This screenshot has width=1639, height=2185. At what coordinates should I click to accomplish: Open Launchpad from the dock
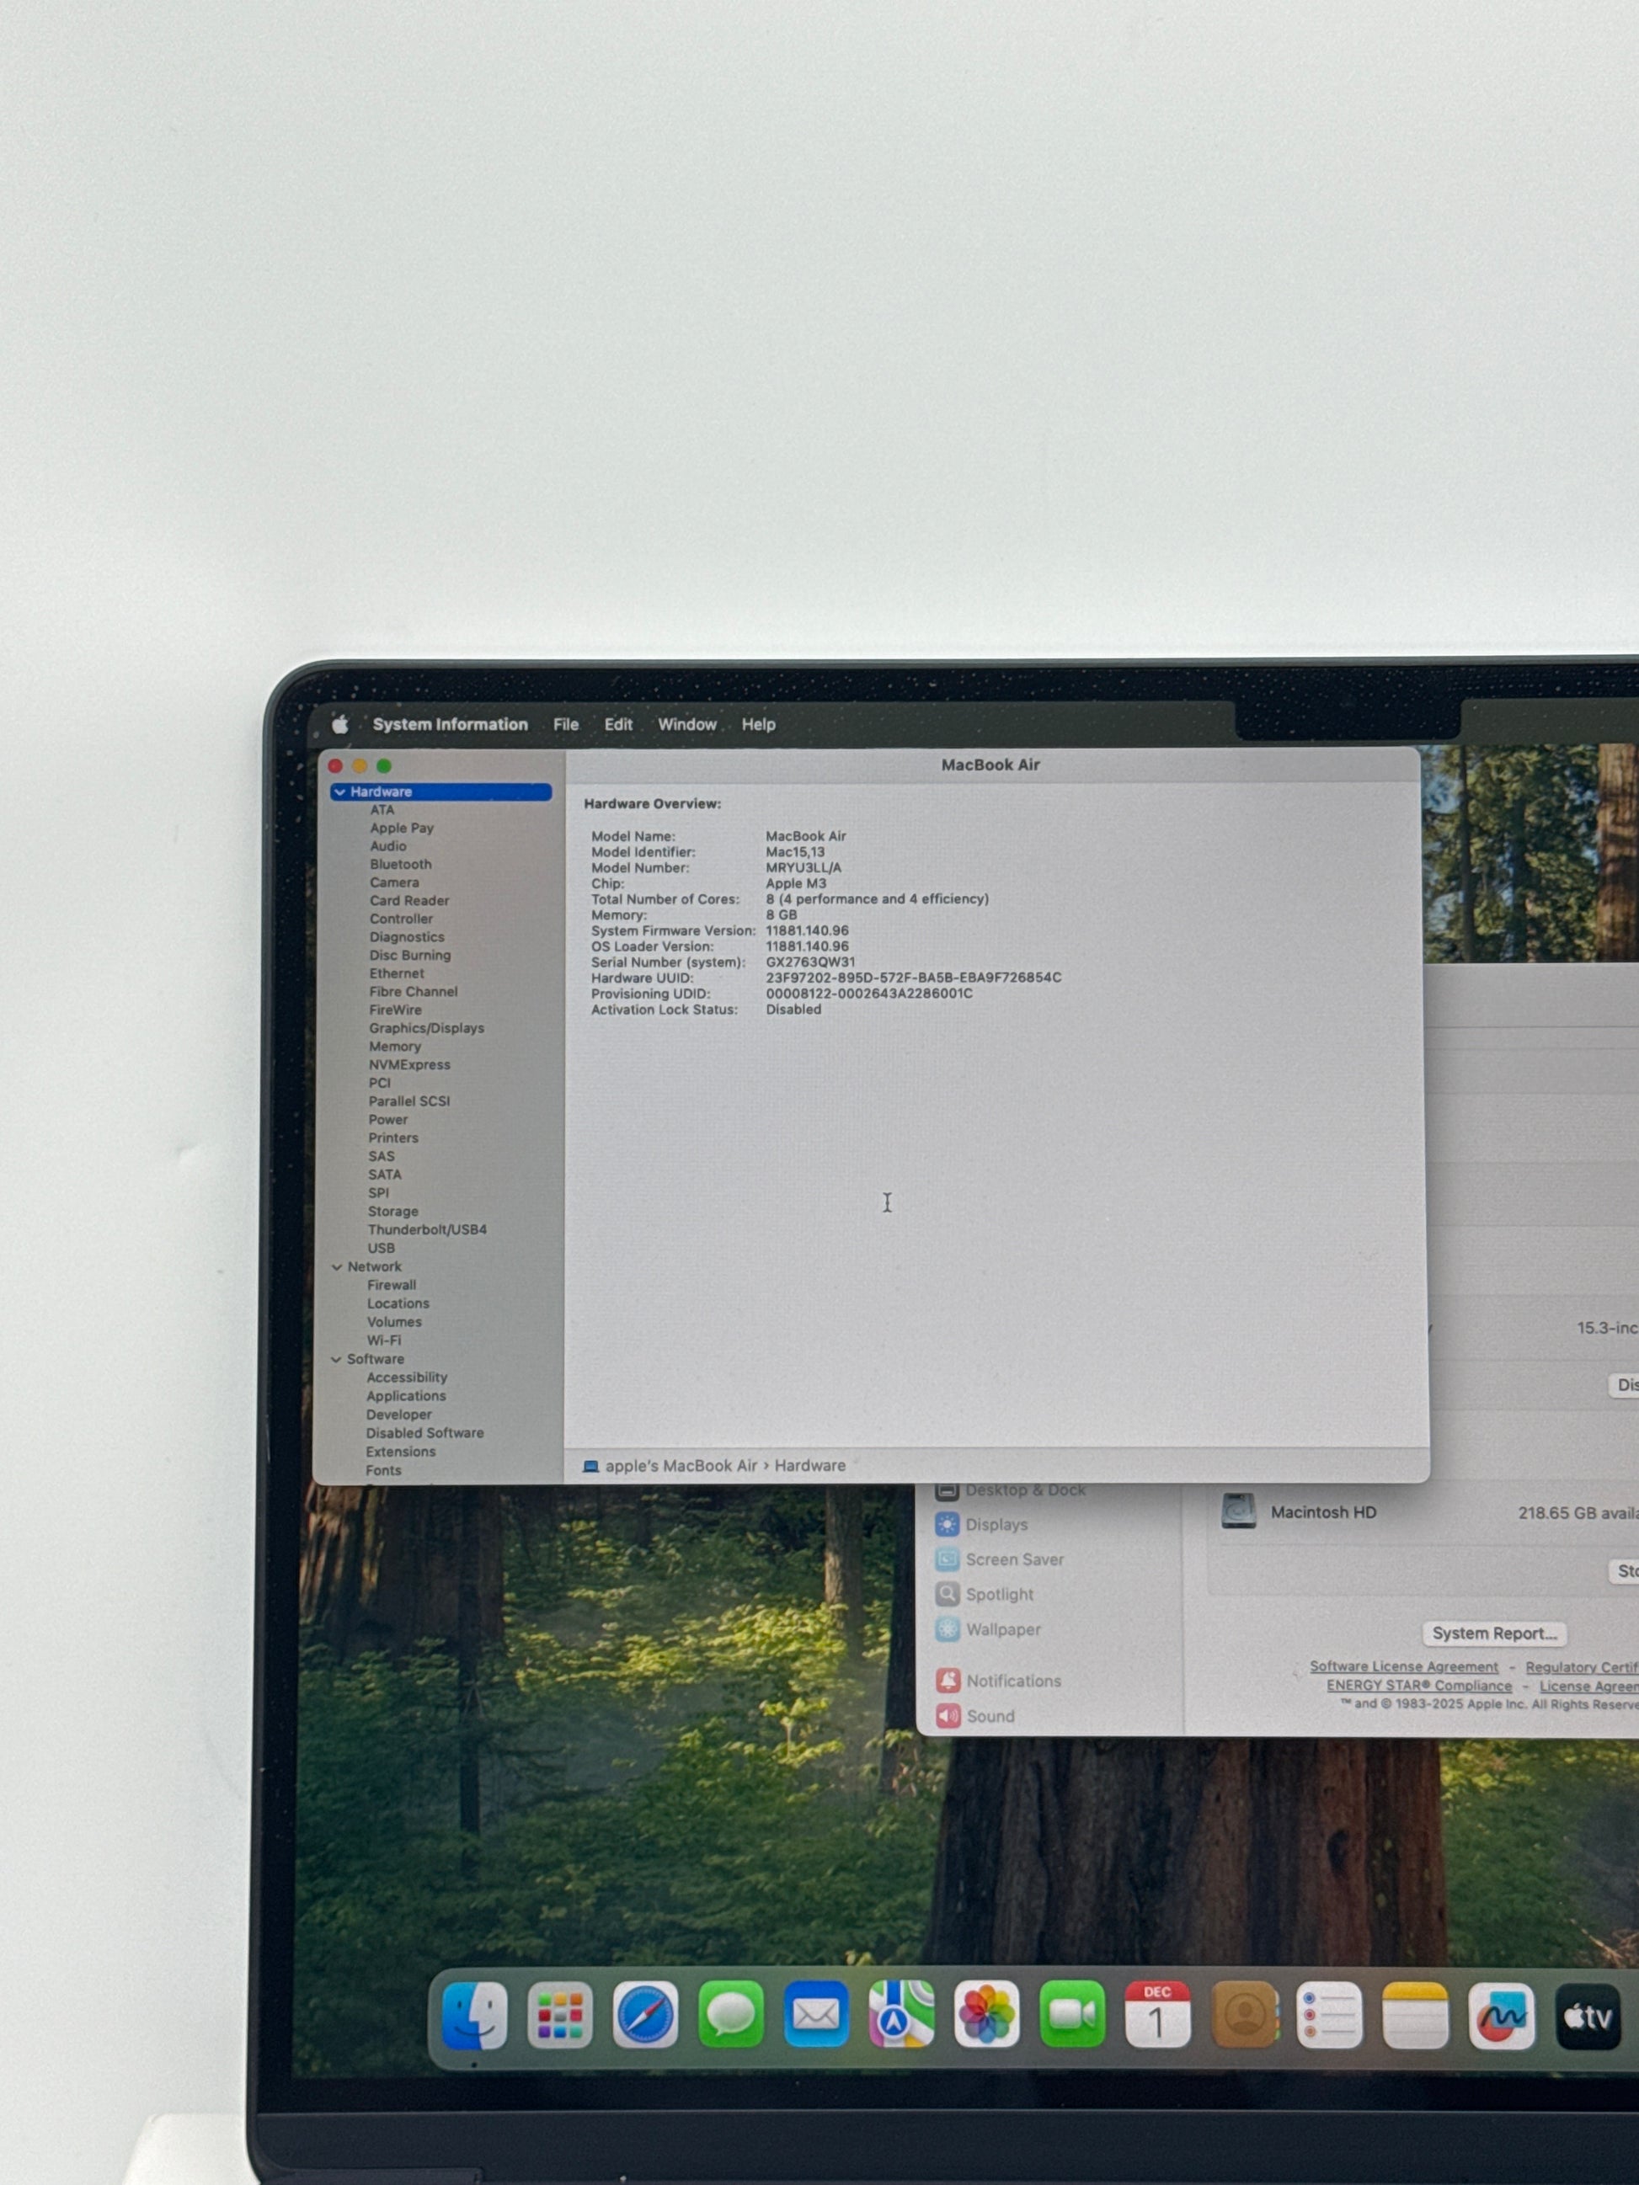coord(560,2014)
